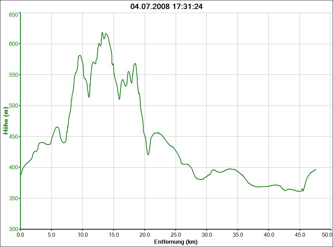Click the 450 height axis tick label
Screen dimensions: 333x247
tap(13, 137)
